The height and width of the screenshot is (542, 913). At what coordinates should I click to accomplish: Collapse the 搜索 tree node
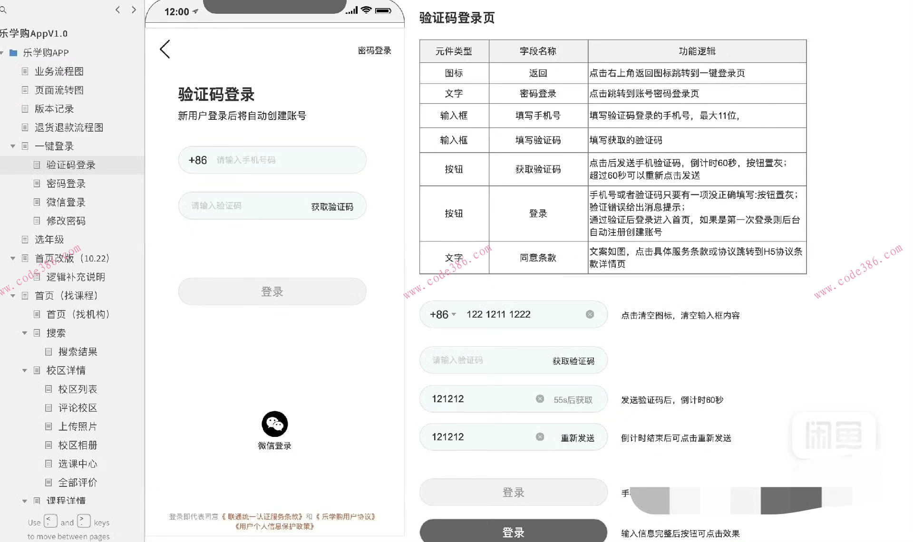pos(25,333)
